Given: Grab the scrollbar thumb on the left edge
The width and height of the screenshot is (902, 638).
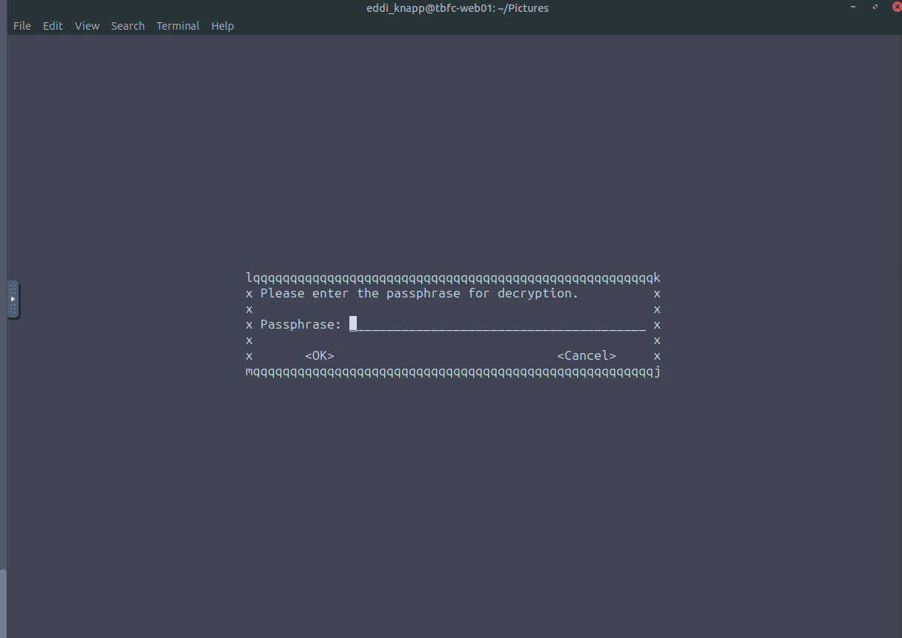Looking at the screenshot, I should point(3,602).
